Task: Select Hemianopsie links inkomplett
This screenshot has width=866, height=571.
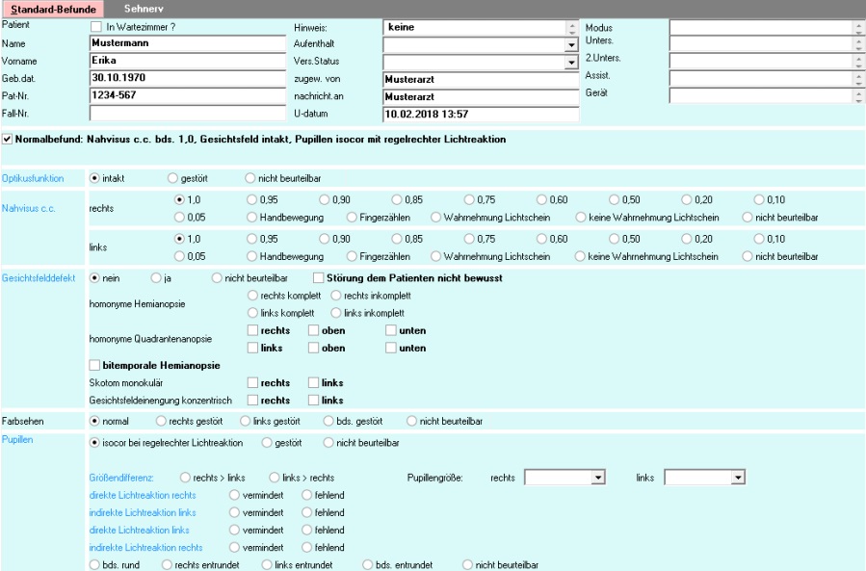Action: click(x=336, y=313)
